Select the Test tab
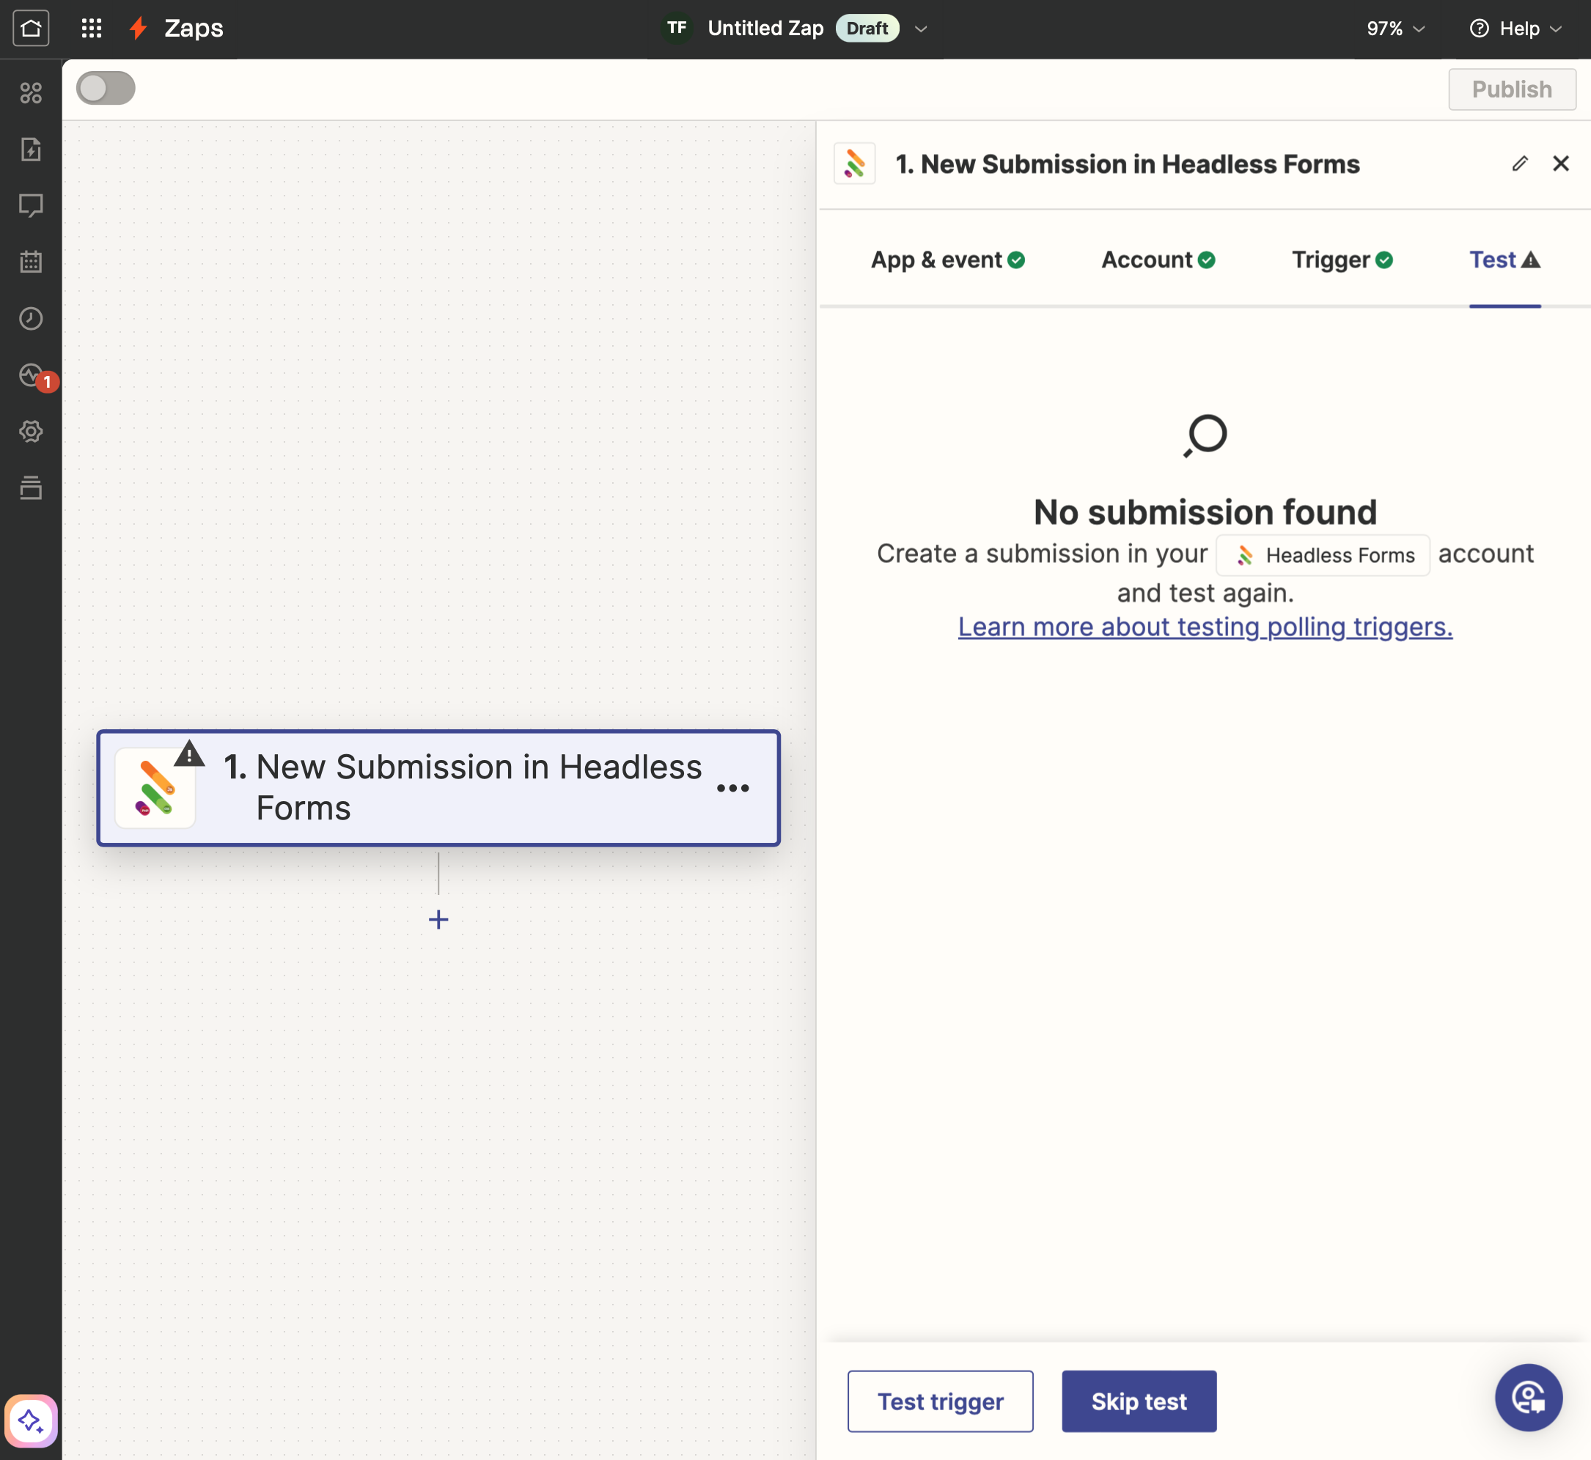 (x=1504, y=260)
